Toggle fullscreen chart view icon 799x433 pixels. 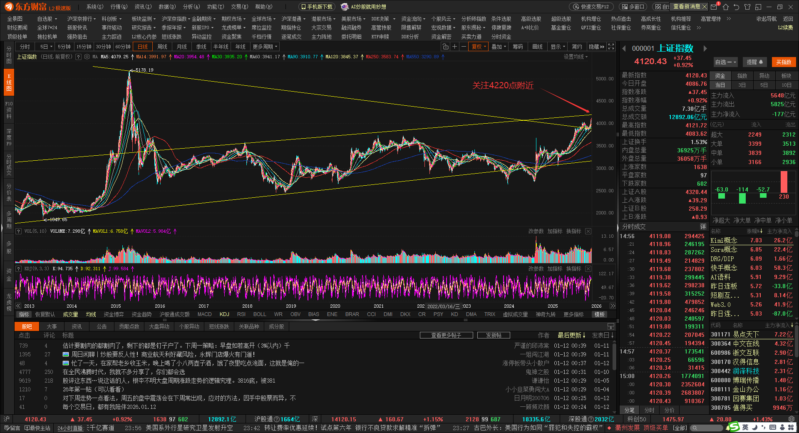611,47
